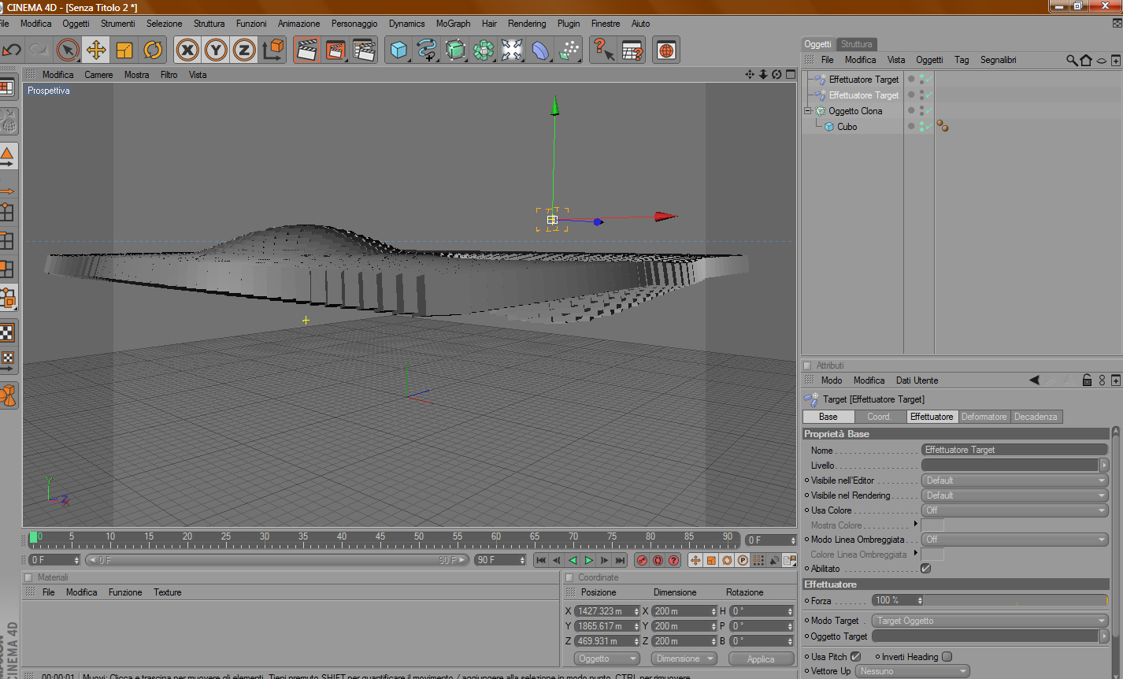Open the spline drawing tools icon
Viewport: 1123px width, 679px height.
pyautogui.click(x=428, y=50)
